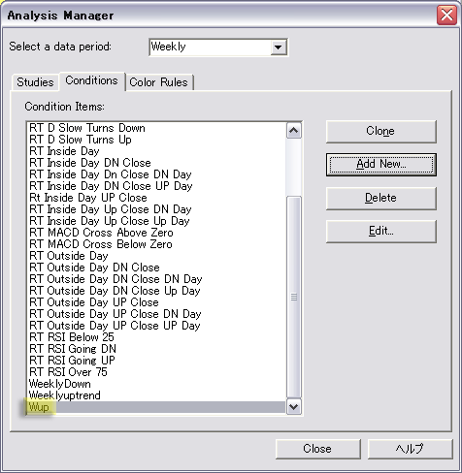Select RT MACD Cross Above Zero item
The image size is (462, 473).
tap(101, 233)
